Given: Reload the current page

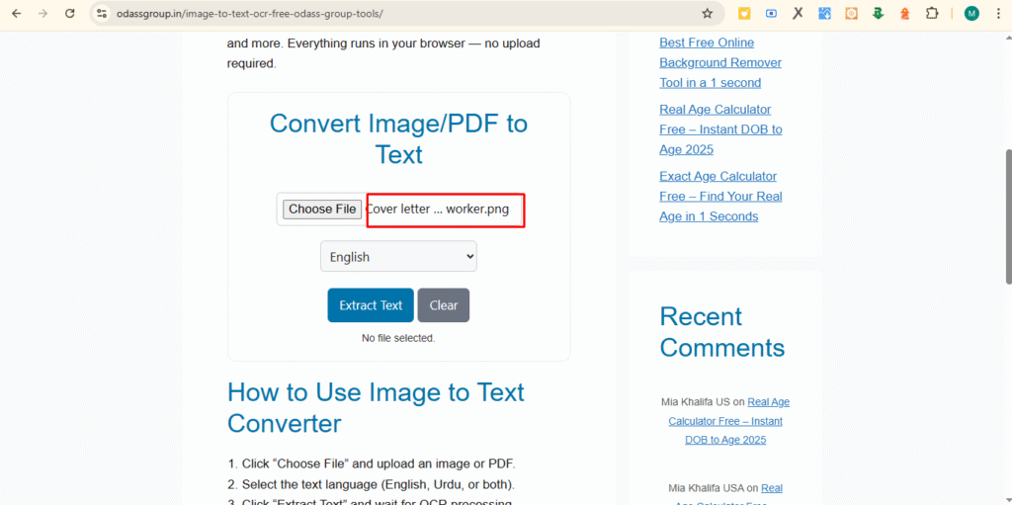Looking at the screenshot, I should tap(69, 14).
